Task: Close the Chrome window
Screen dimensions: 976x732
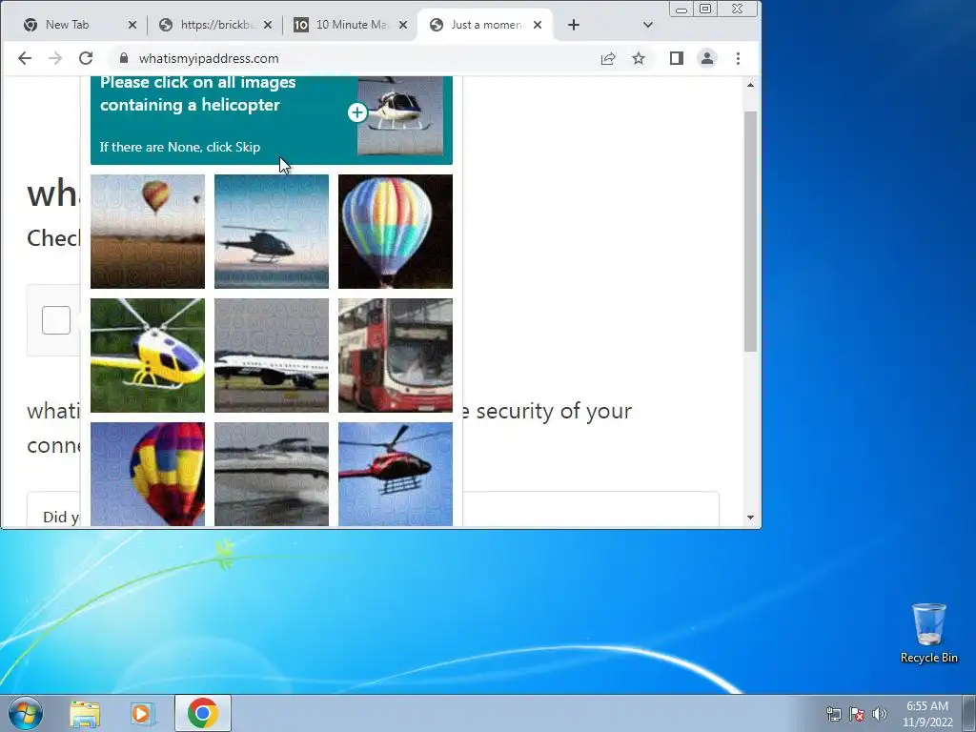Action: point(738,10)
